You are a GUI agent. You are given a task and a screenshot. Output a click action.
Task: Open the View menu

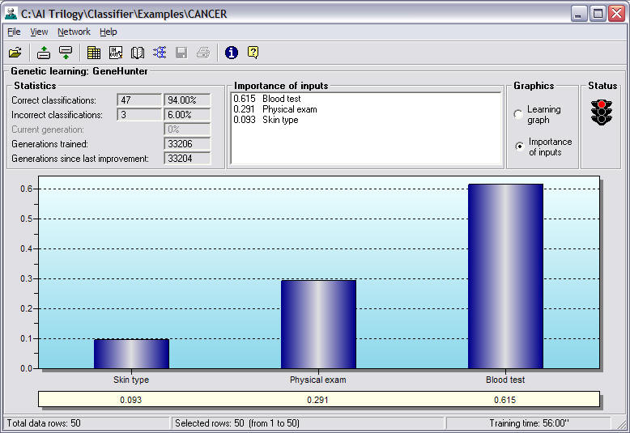tap(39, 32)
